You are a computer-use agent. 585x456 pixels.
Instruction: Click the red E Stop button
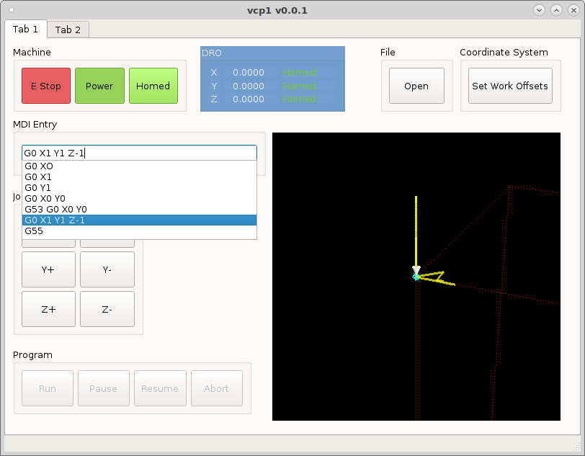click(x=46, y=86)
